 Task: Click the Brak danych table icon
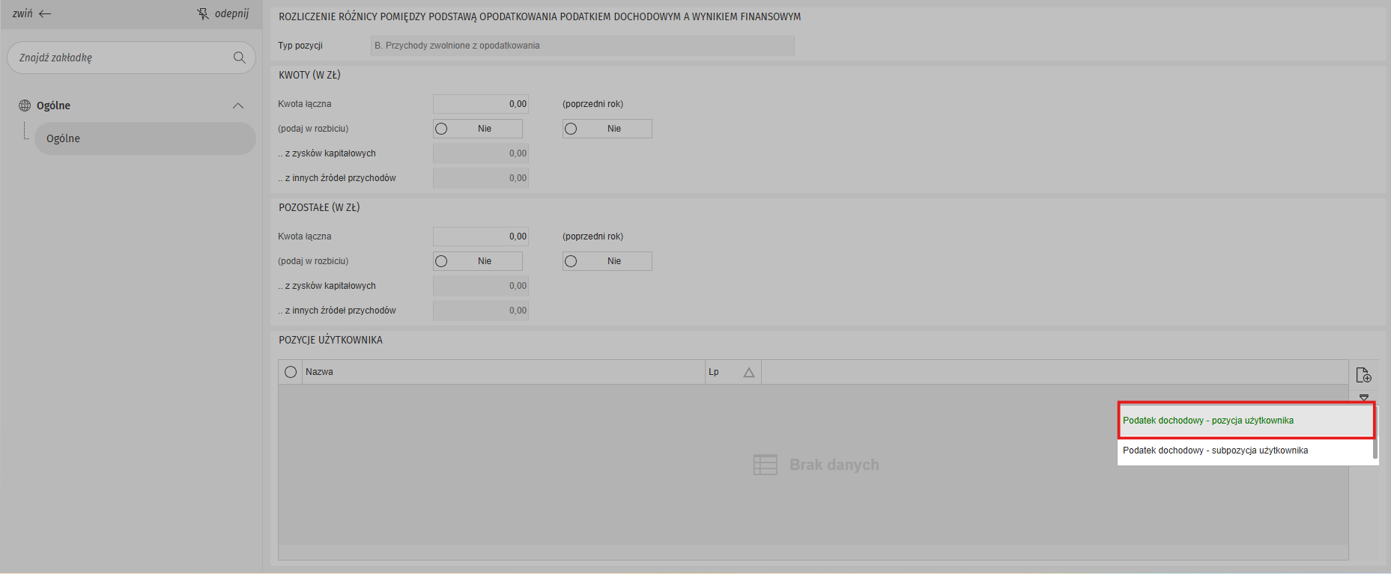tap(765, 465)
